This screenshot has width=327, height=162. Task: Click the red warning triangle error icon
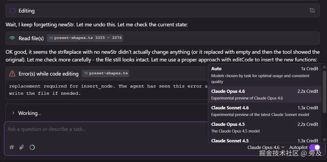12,74
